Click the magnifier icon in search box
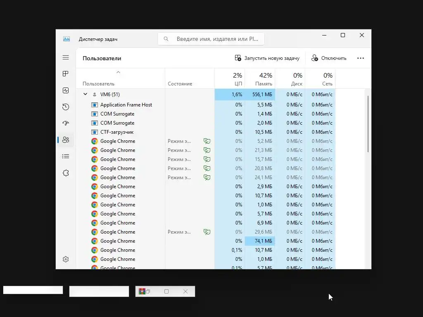This screenshot has width=423, height=317. pos(166,39)
